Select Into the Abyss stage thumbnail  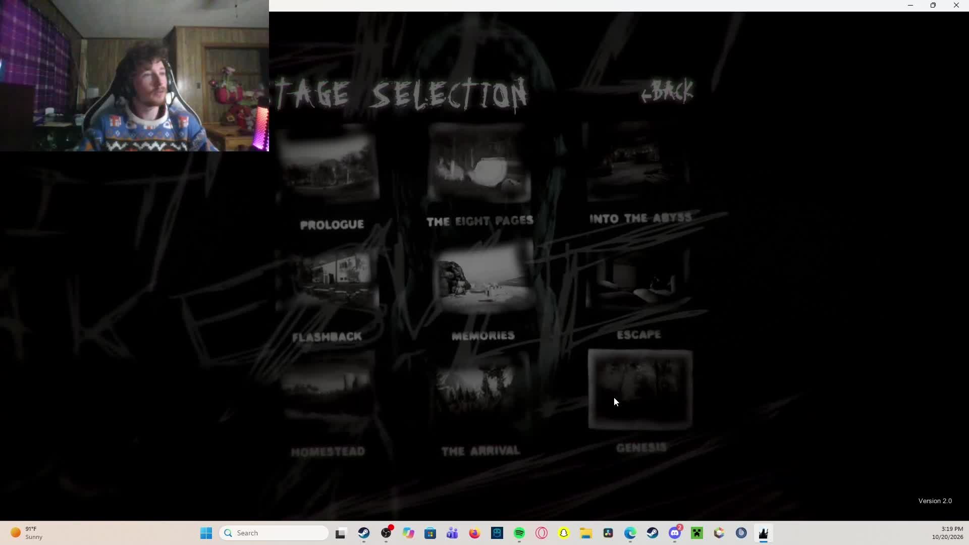click(639, 162)
